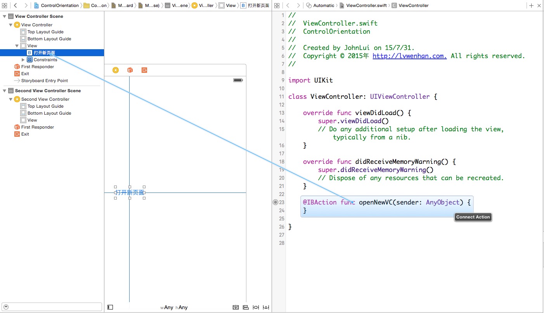The width and height of the screenshot is (544, 313).
Task: Click the Stack embed icon in canvas toolbar
Action: pos(236,307)
